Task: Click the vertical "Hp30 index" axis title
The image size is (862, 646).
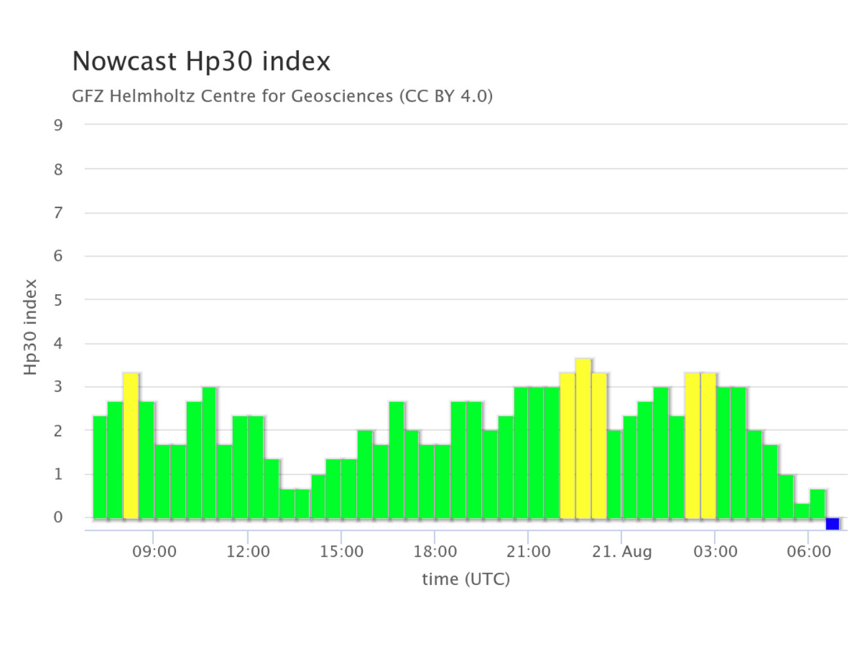Action: [31, 327]
